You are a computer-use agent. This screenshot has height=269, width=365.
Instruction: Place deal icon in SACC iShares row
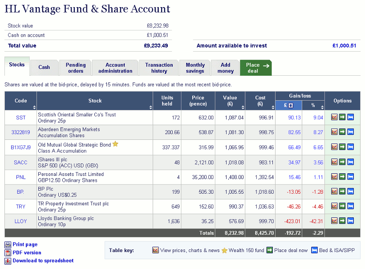(x=342, y=162)
